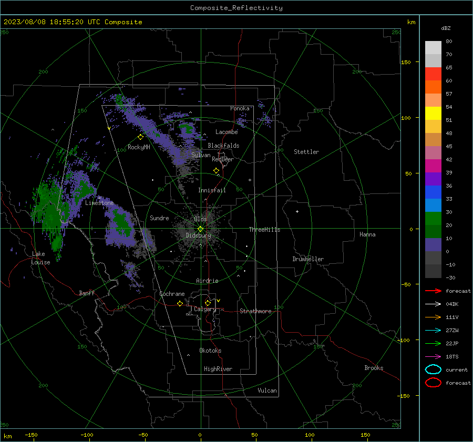Click the Vulcan town label

click(267, 390)
